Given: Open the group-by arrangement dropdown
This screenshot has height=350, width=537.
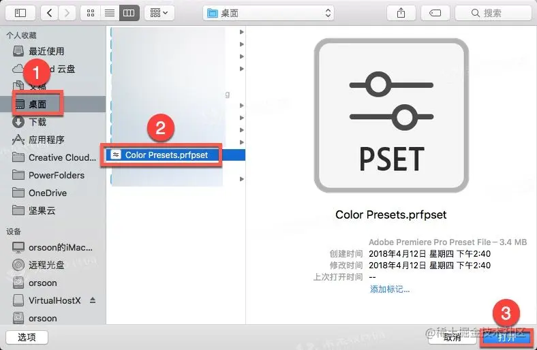Looking at the screenshot, I should point(159,13).
